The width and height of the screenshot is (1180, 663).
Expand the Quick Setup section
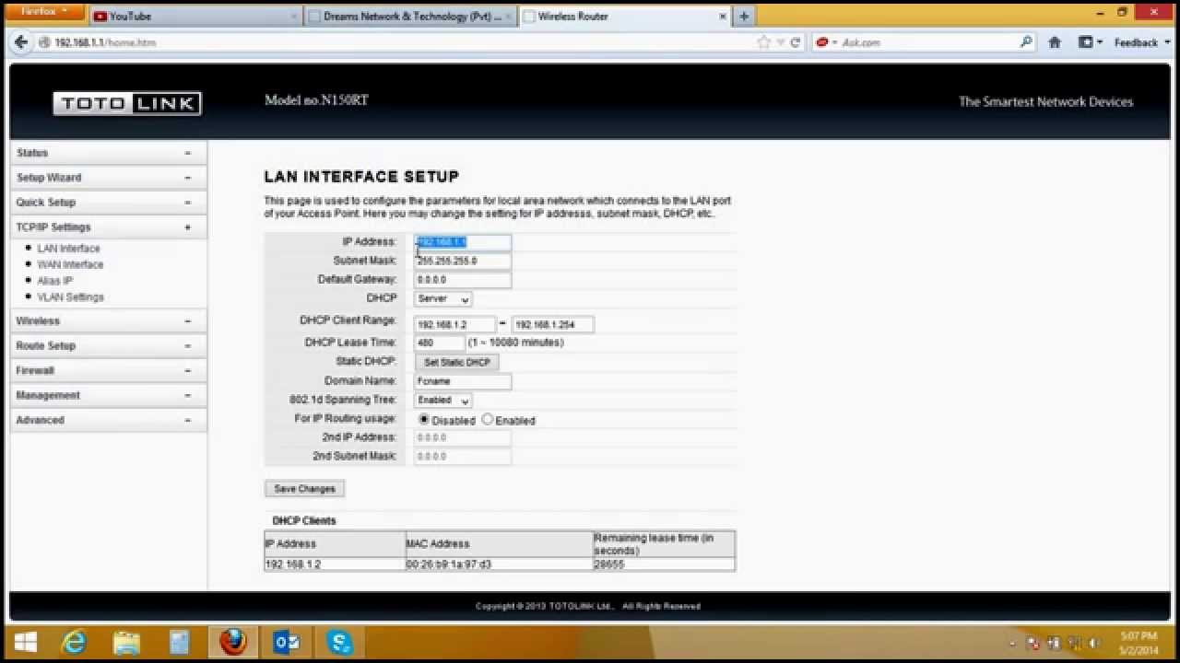coord(108,203)
